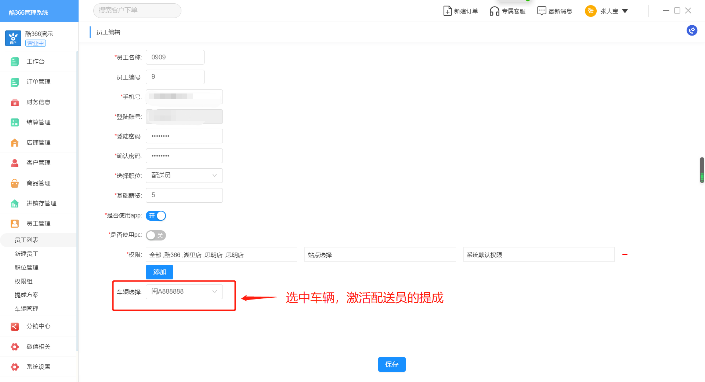Click the new order (新建订单) icon
The width and height of the screenshot is (705, 382).
447,11
